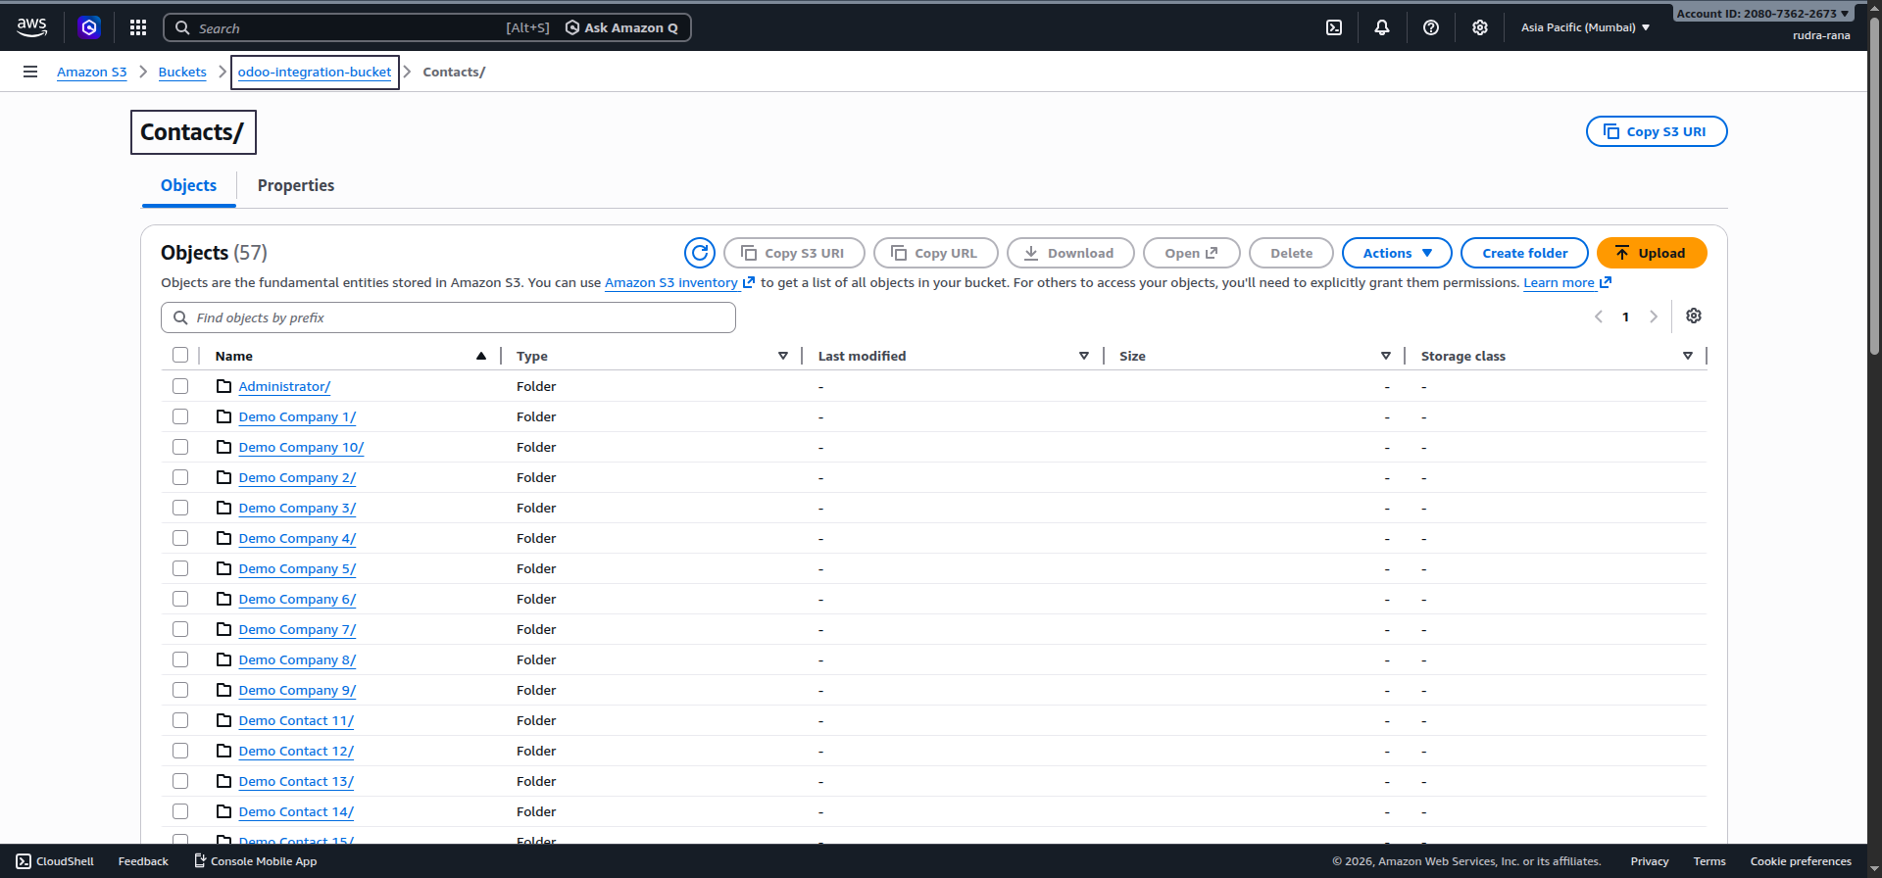
Task: Open Console Mobile App link
Action: (255, 861)
